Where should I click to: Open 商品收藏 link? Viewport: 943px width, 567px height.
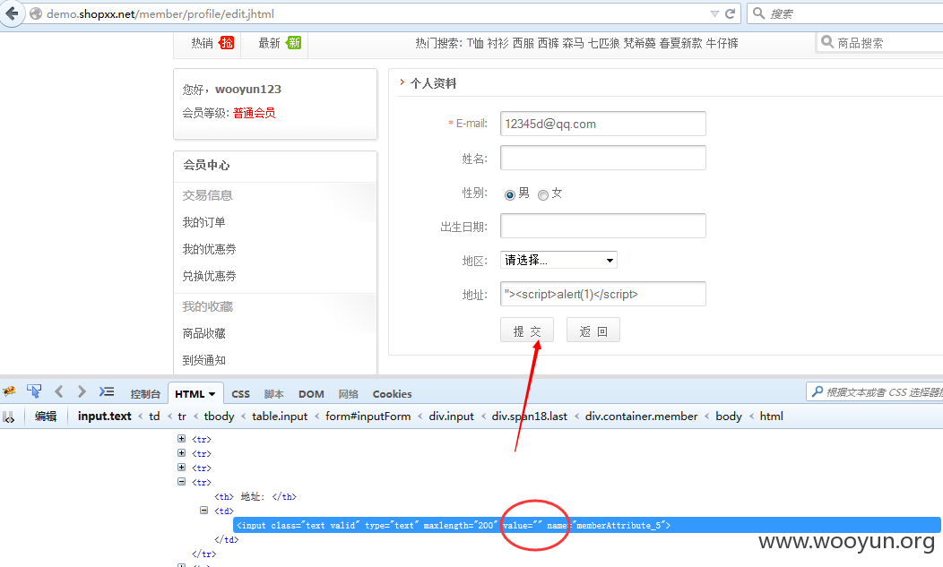(x=203, y=333)
